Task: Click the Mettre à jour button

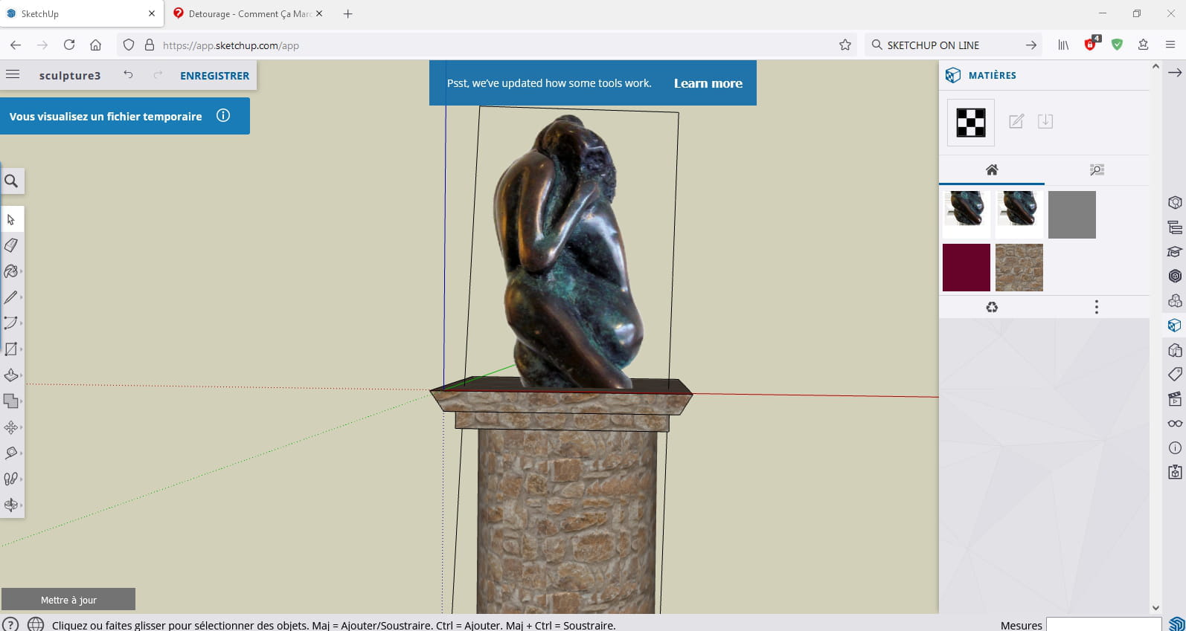Action: (68, 600)
